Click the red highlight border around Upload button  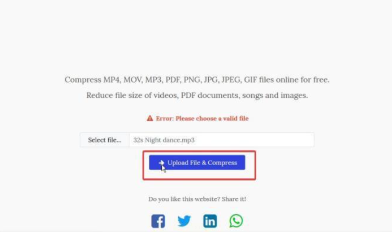click(199, 151)
